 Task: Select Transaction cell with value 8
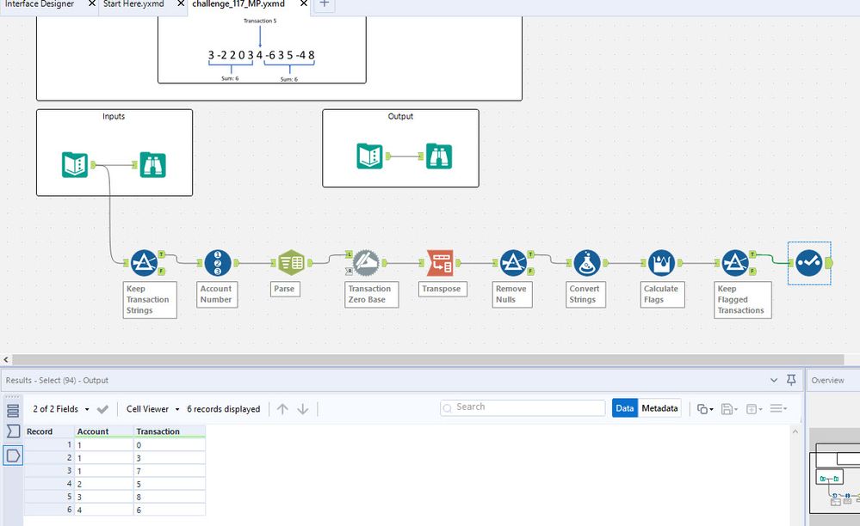click(170, 497)
